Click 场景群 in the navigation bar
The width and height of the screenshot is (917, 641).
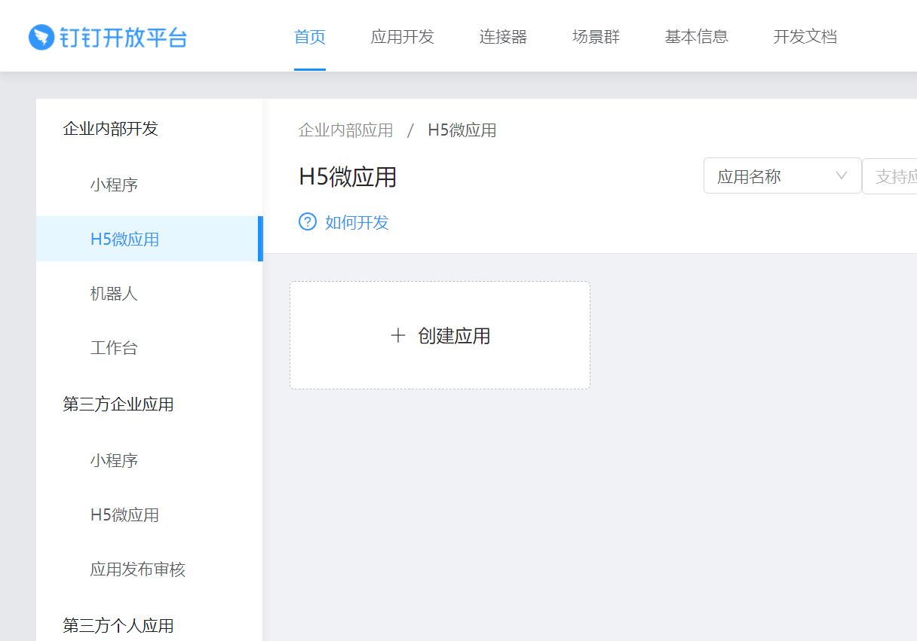[595, 36]
